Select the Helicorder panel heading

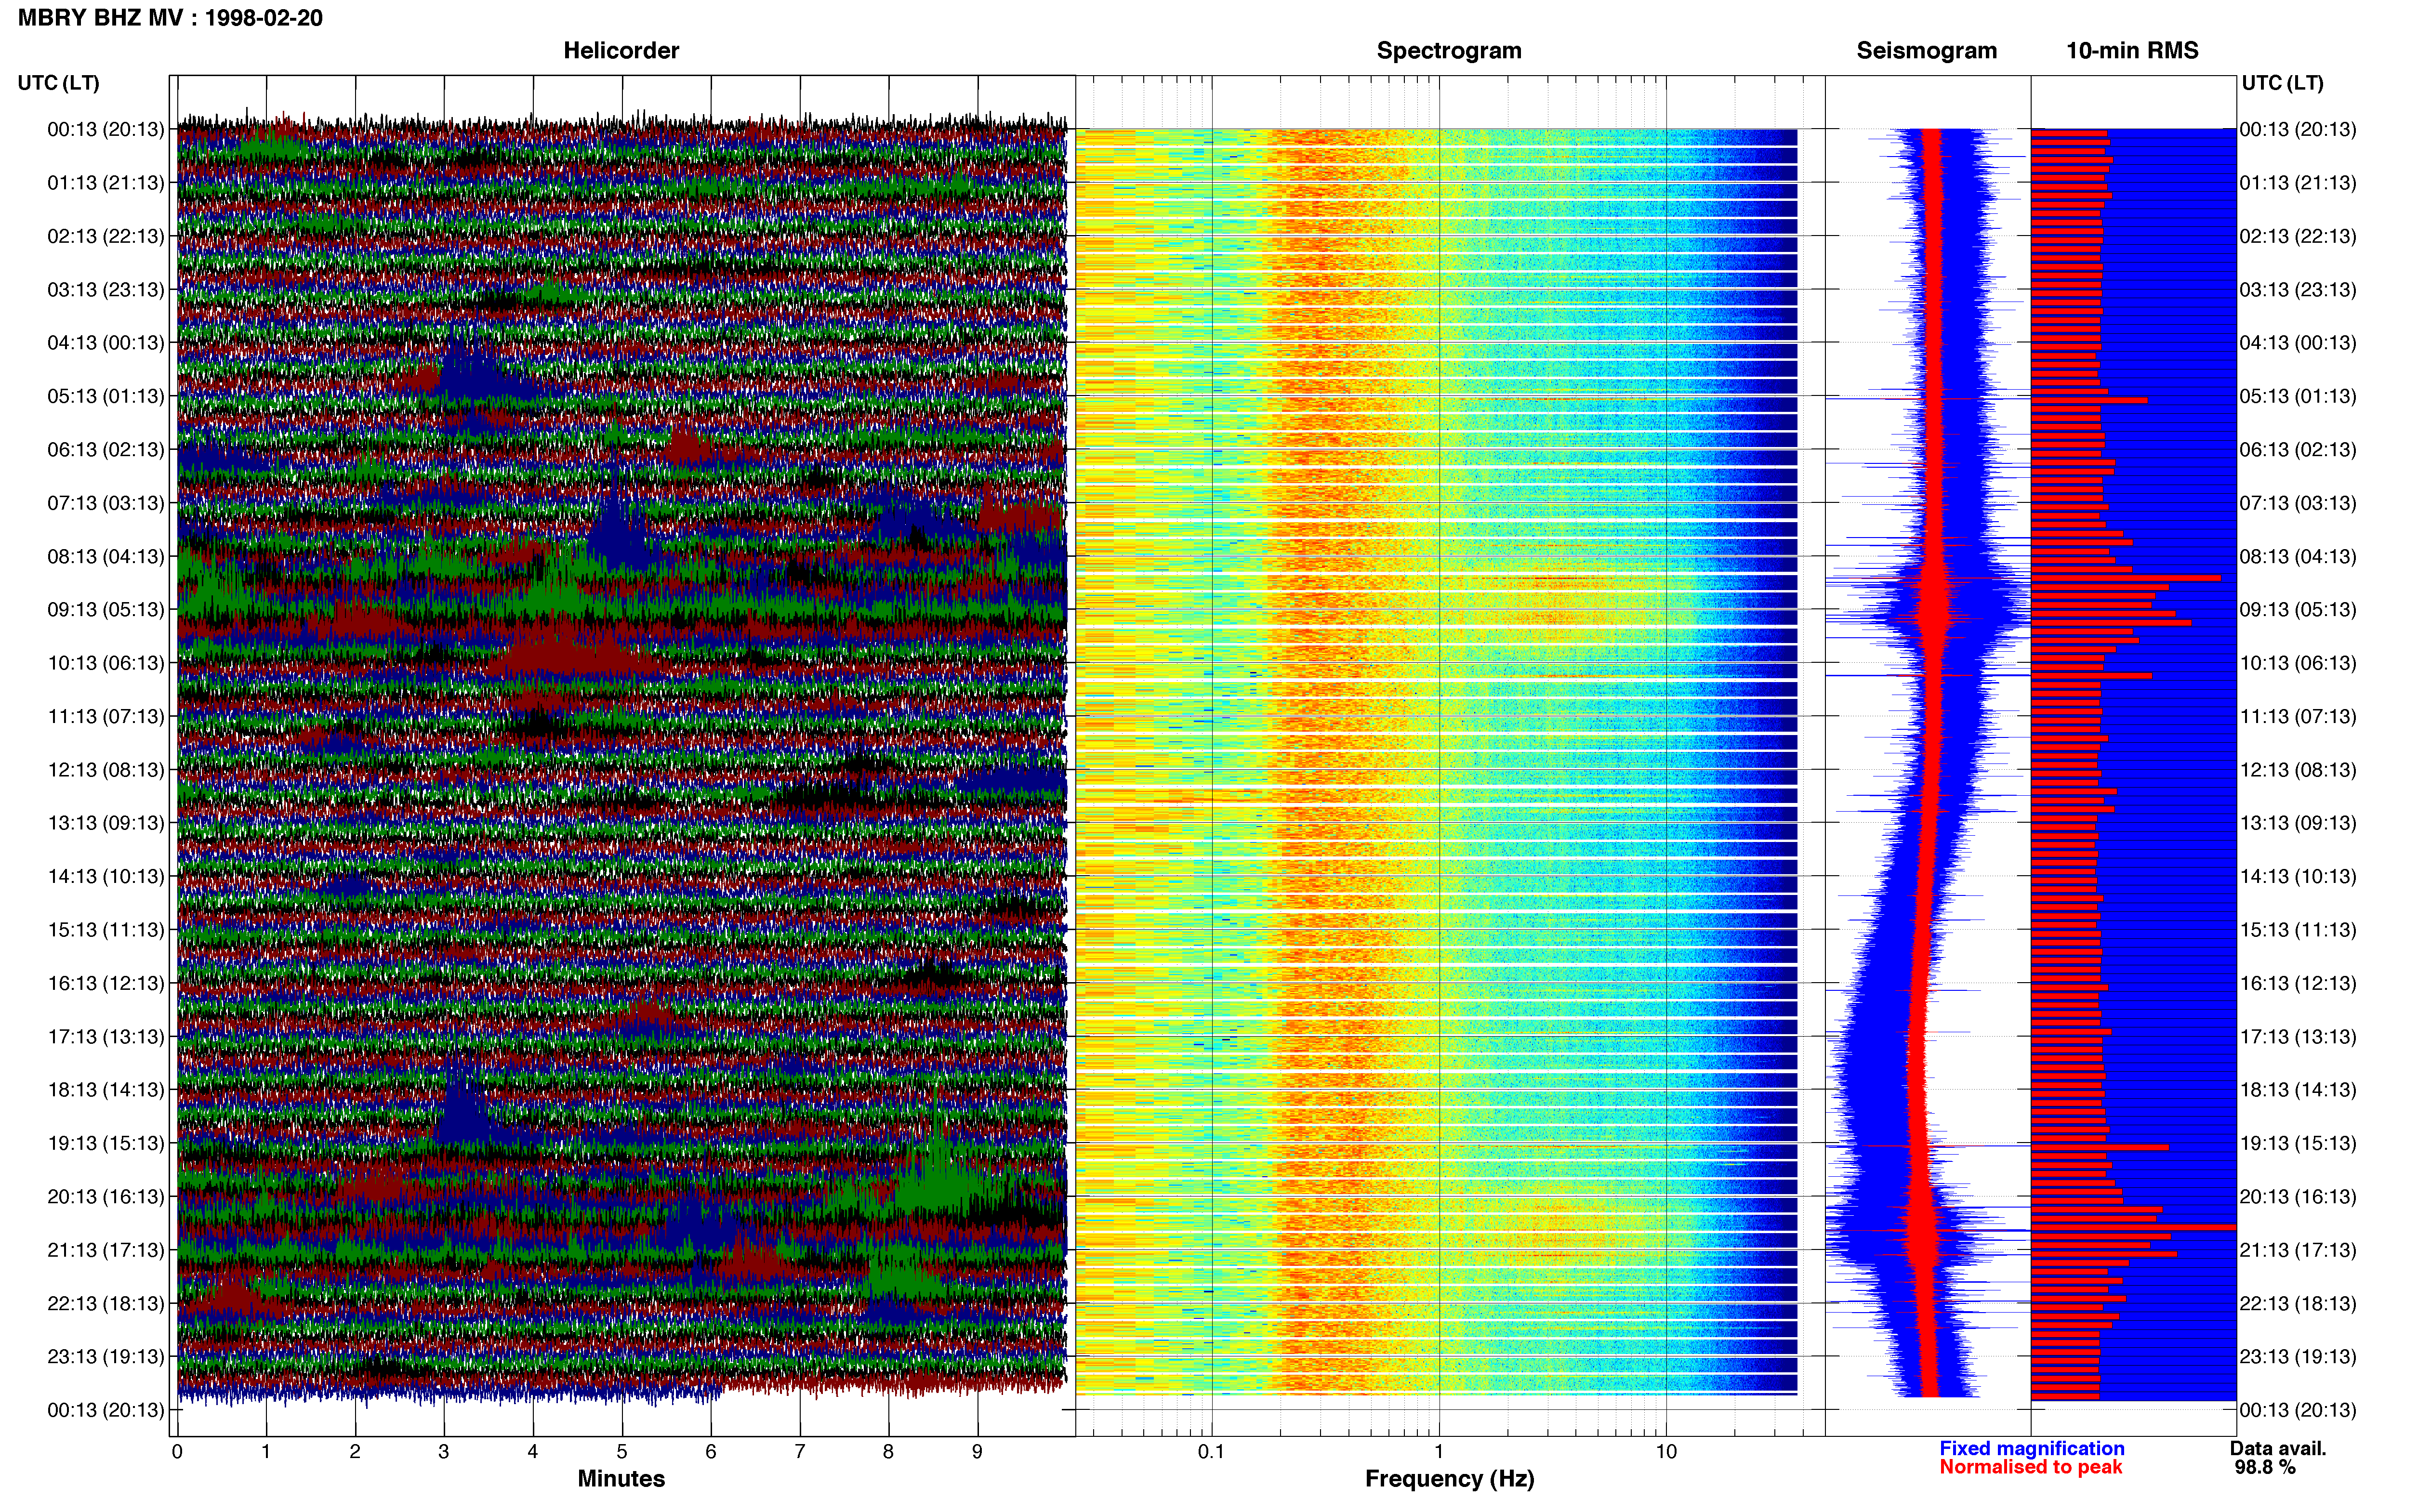pyautogui.click(x=621, y=51)
